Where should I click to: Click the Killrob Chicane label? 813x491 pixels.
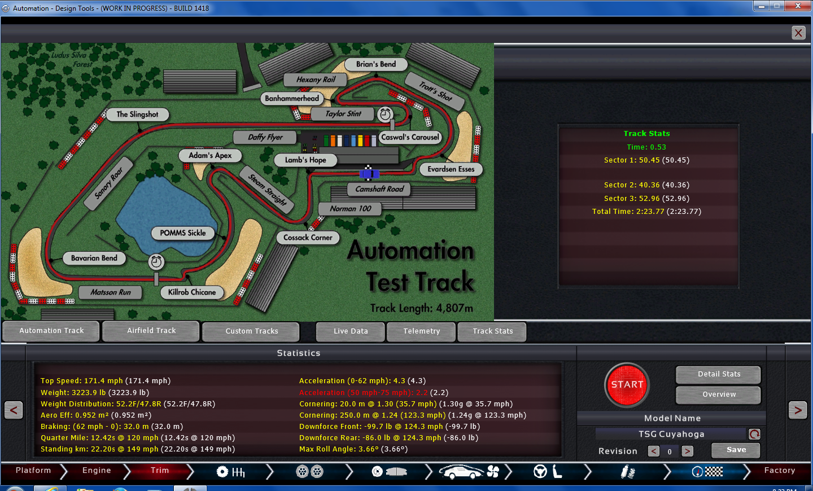point(192,292)
